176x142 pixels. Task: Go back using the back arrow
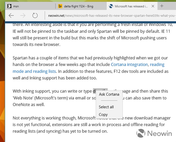click(x=11, y=16)
